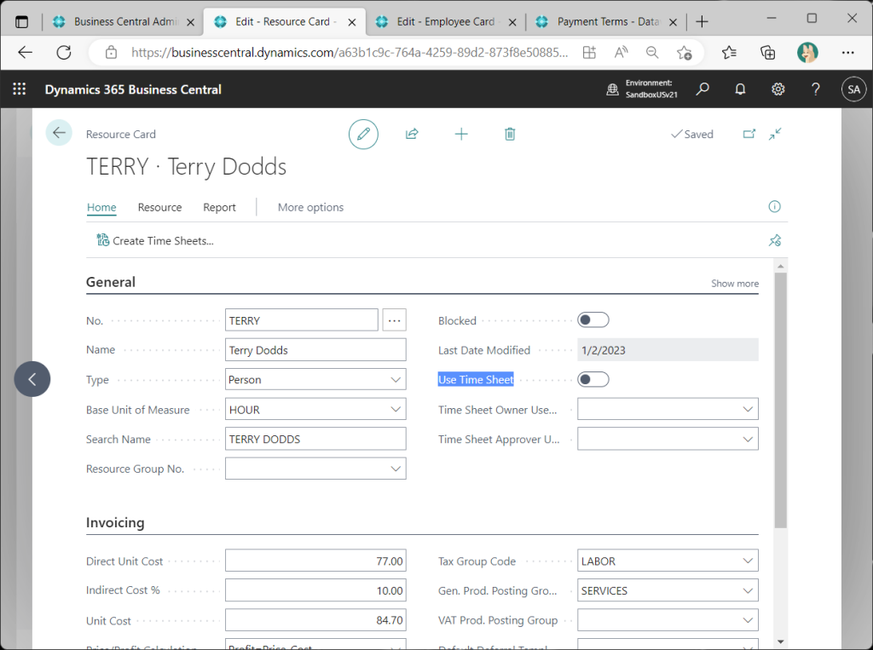
Task: Switch to the Payment Terms browser tab
Action: tap(607, 21)
